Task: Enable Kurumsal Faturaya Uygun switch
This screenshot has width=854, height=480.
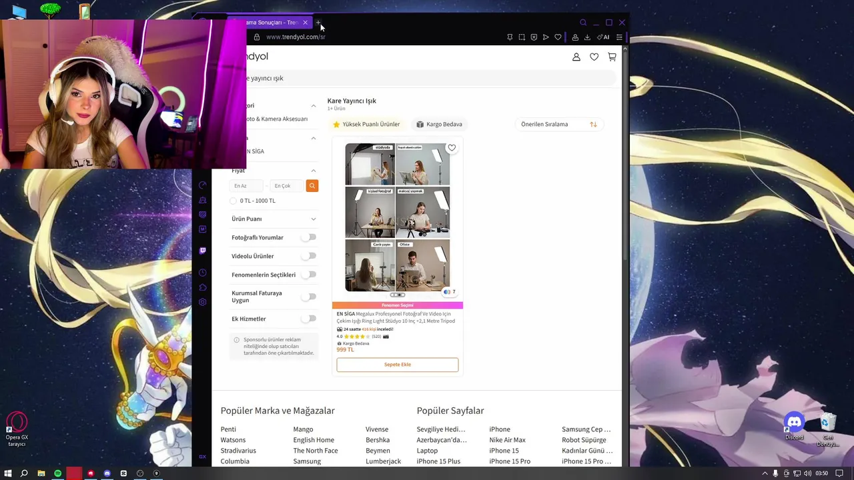Action: point(308,297)
